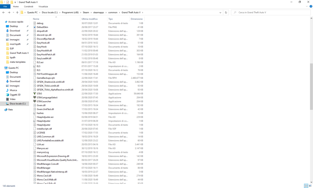Select the dinput8.dll file icon
313x188 pixels.
[34, 31]
